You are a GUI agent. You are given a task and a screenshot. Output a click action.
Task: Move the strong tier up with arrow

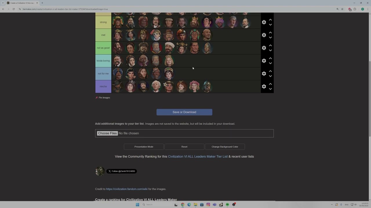point(270,20)
